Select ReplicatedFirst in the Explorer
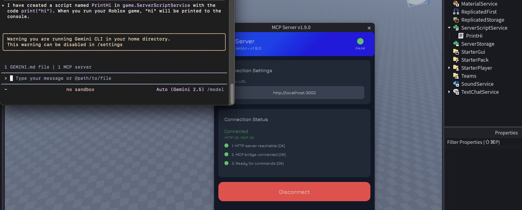Image resolution: width=522 pixels, height=210 pixels. 479,12
